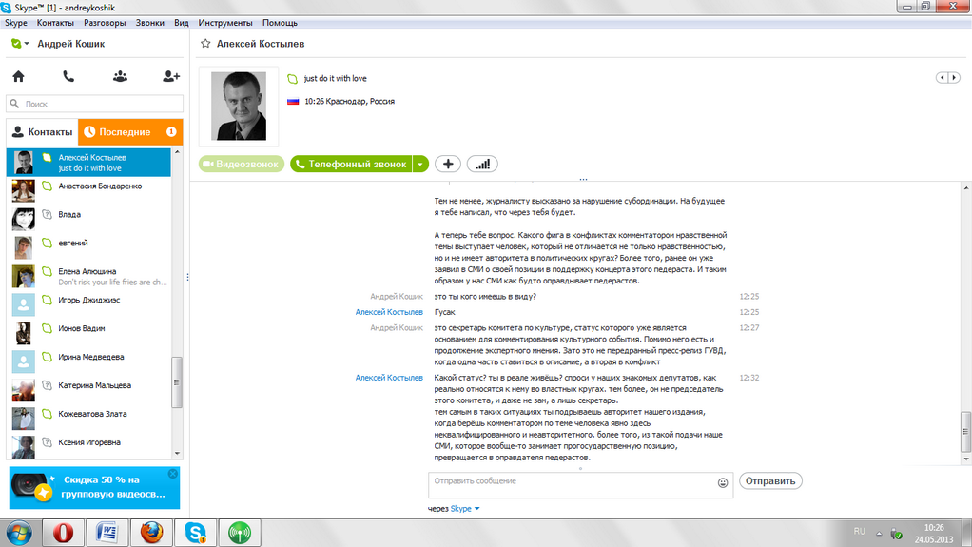Screen dimensions: 972x547
Task: Open the status dropdown next to Андрей Кошик
Action: [x=21, y=44]
